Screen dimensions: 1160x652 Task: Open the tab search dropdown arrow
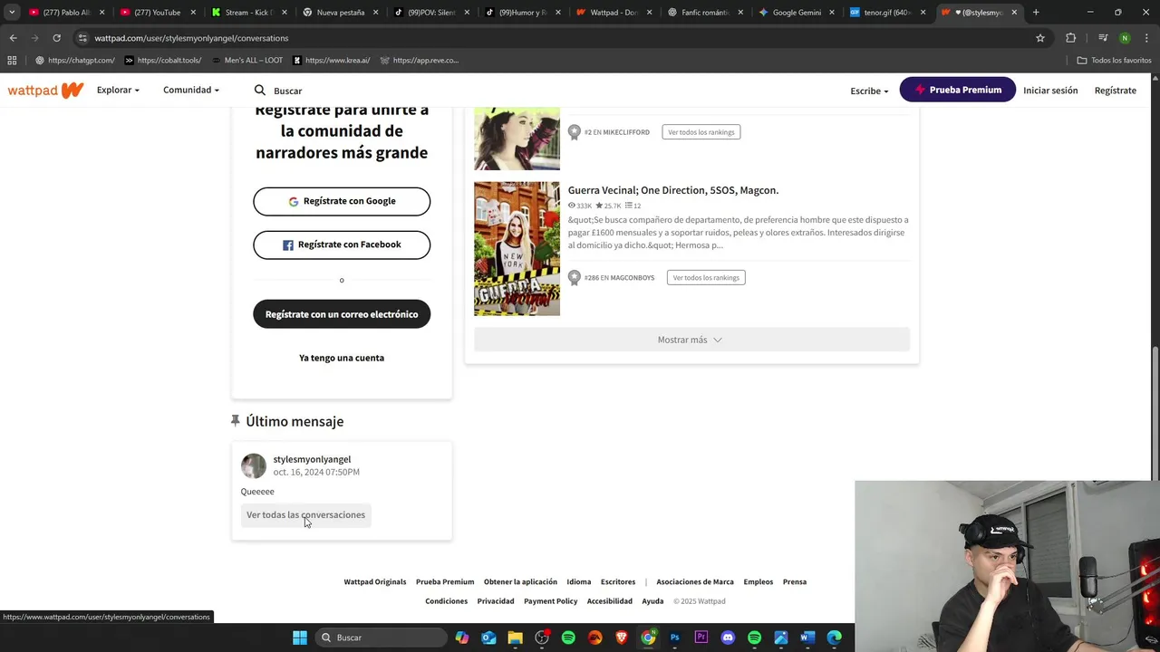click(x=12, y=13)
